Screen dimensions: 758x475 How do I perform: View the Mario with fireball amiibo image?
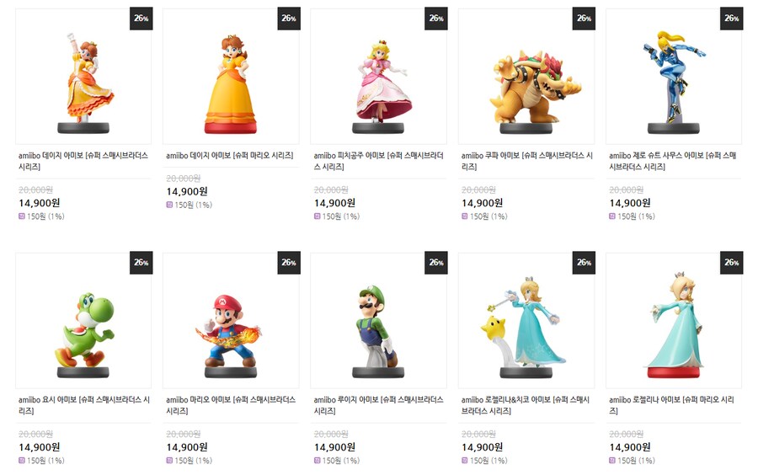230,328
